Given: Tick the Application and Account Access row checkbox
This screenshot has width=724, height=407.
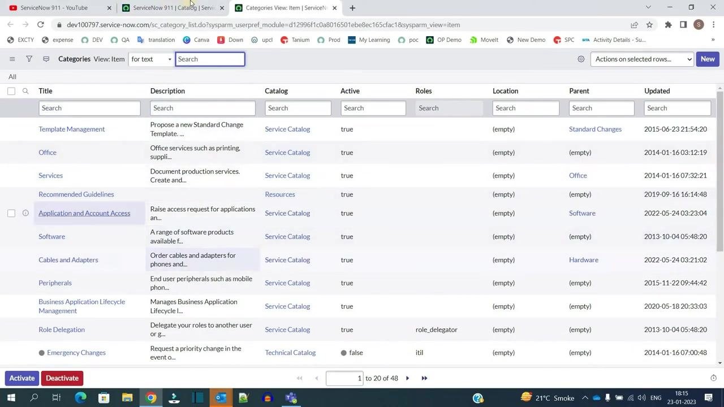Looking at the screenshot, I should coord(11,213).
